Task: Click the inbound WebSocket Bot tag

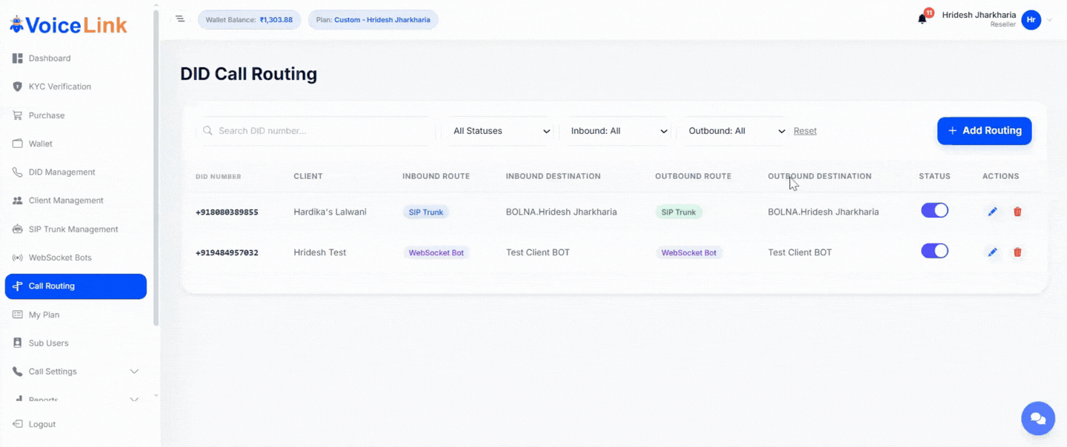Action: click(x=436, y=252)
